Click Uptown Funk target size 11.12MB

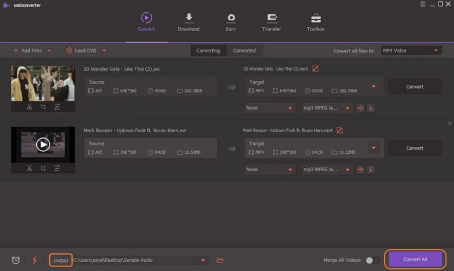[343, 152]
